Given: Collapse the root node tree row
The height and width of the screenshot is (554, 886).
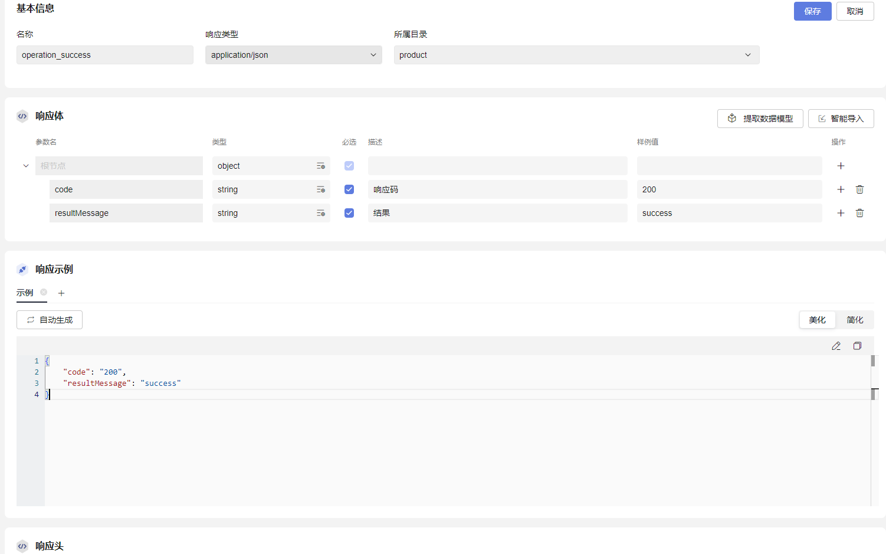Looking at the screenshot, I should point(26,166).
